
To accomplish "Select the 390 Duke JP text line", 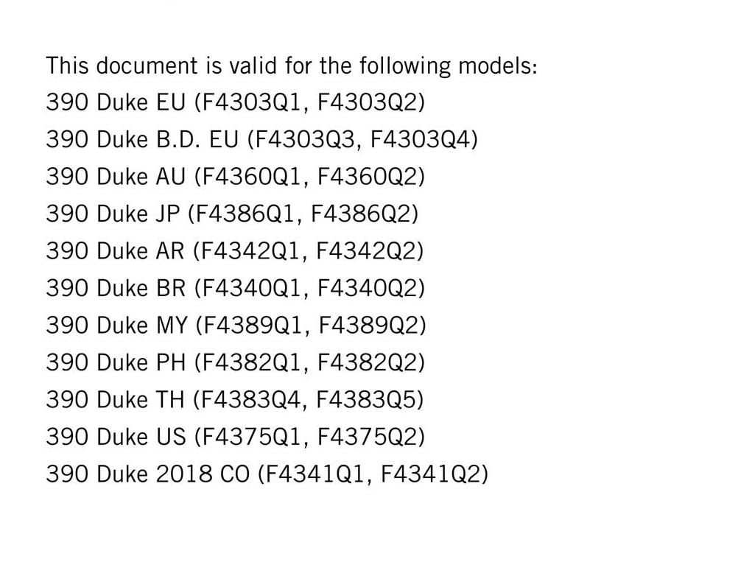I will 232,214.
